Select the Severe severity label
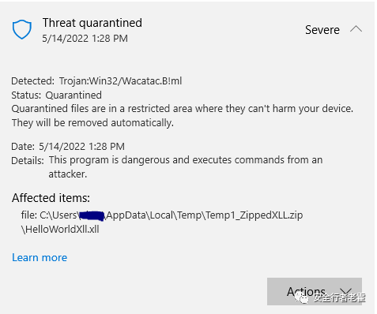 point(322,30)
